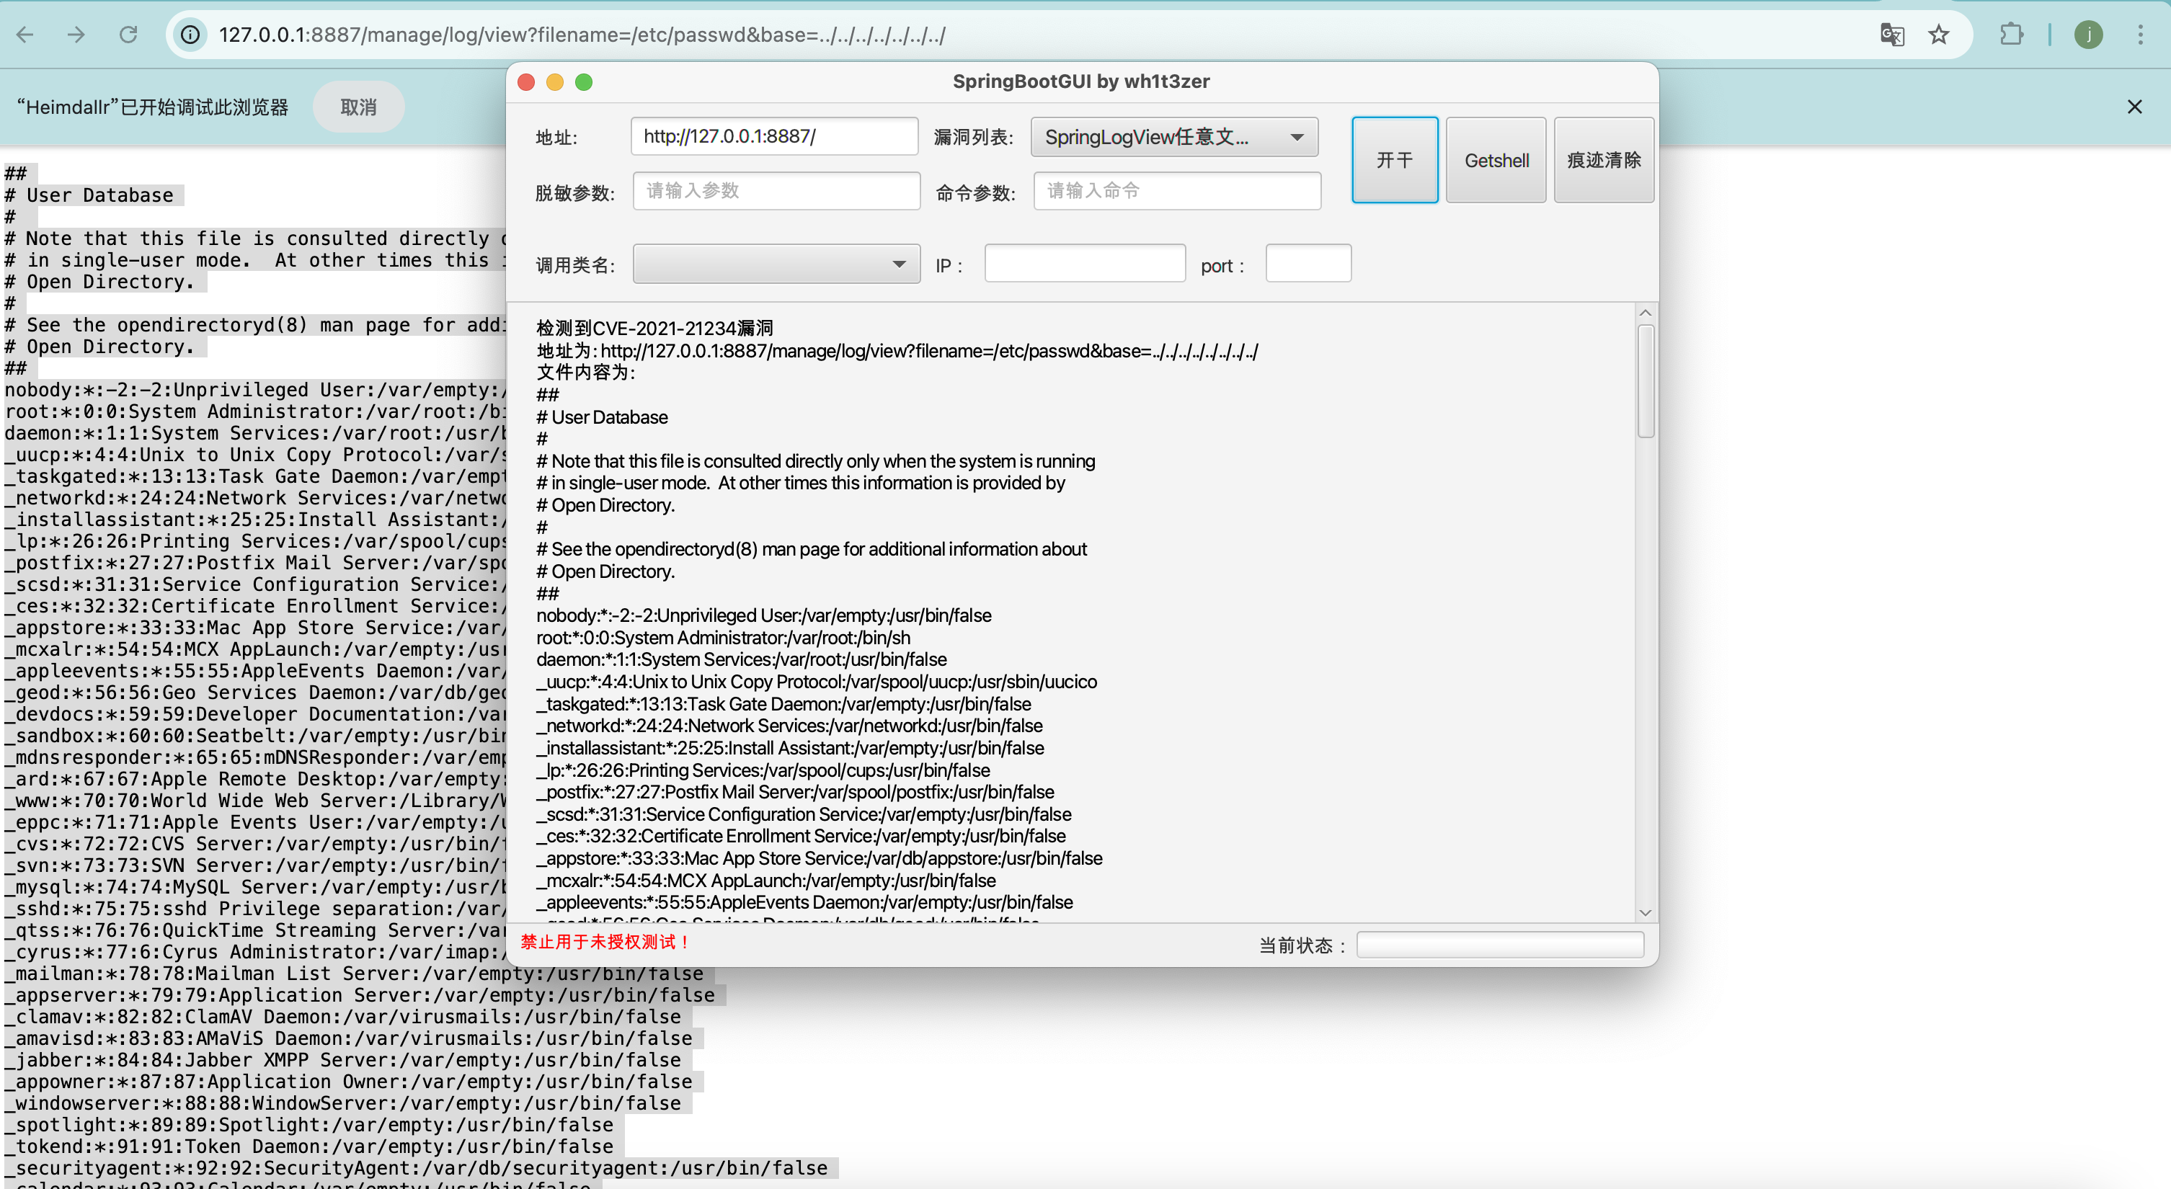This screenshot has width=2171, height=1189.
Task: Click the 痕迹清除 trace cleanup button
Action: [1603, 160]
